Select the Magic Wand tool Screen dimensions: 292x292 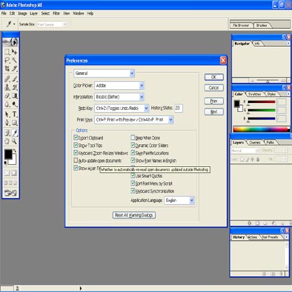(x=14, y=60)
